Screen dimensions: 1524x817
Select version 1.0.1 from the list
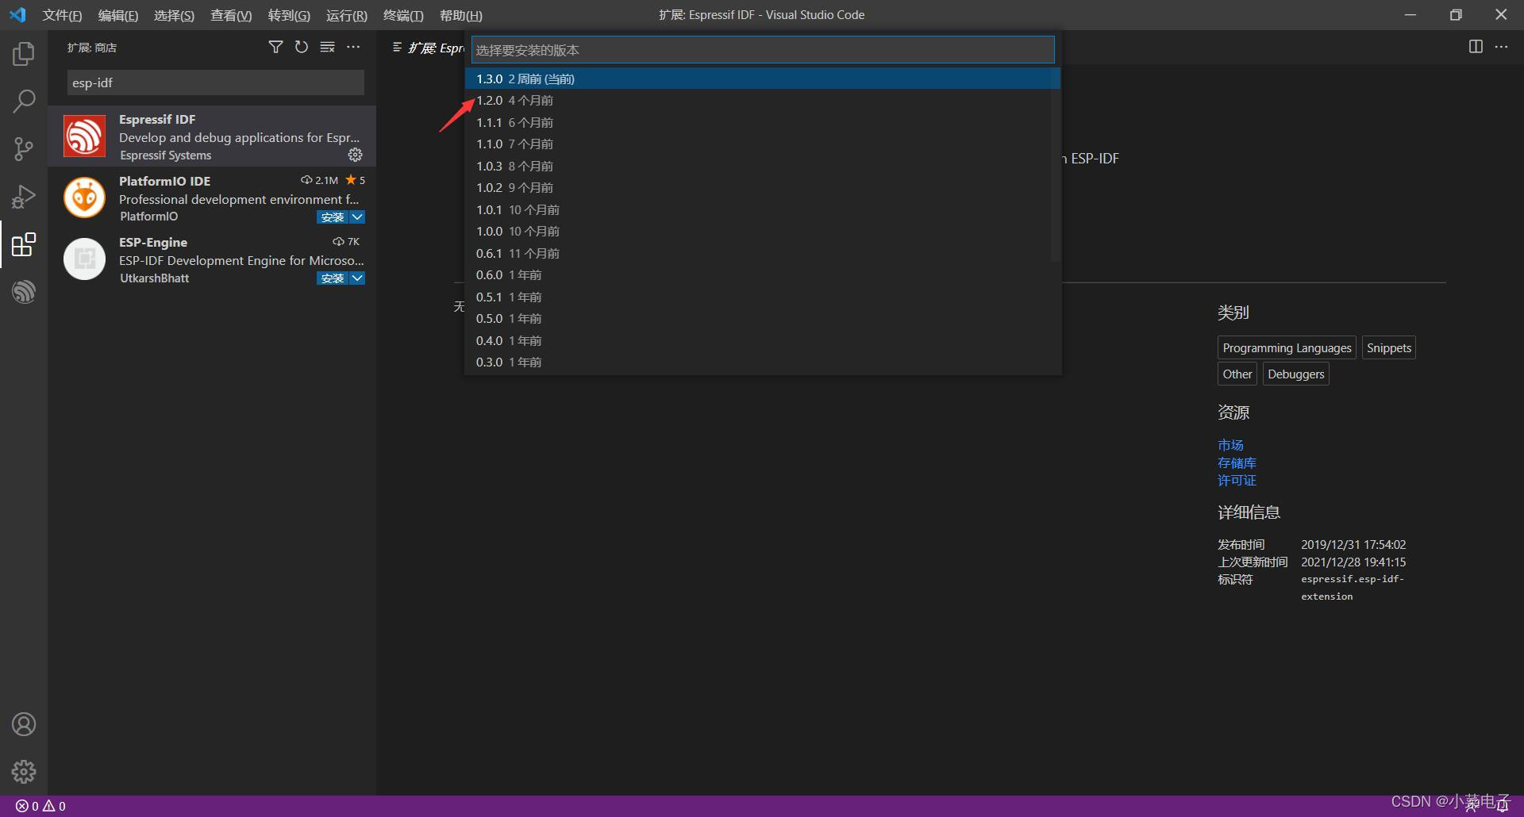[763, 209]
